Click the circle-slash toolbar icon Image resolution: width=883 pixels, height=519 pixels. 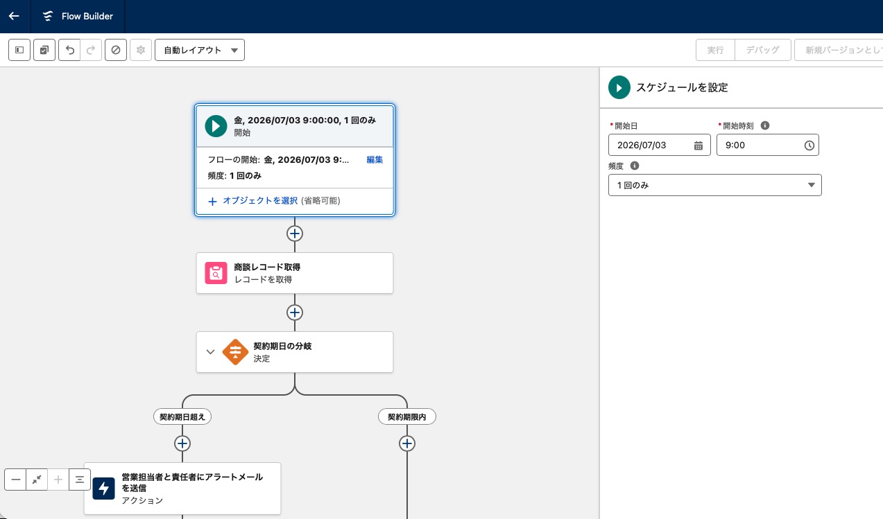[116, 50]
